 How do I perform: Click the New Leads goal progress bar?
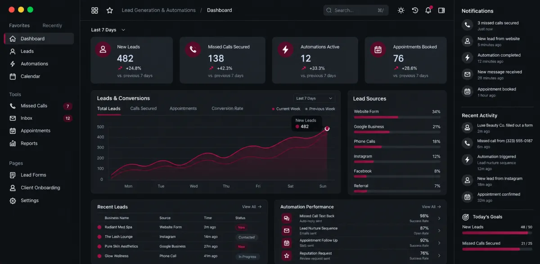pos(497,233)
